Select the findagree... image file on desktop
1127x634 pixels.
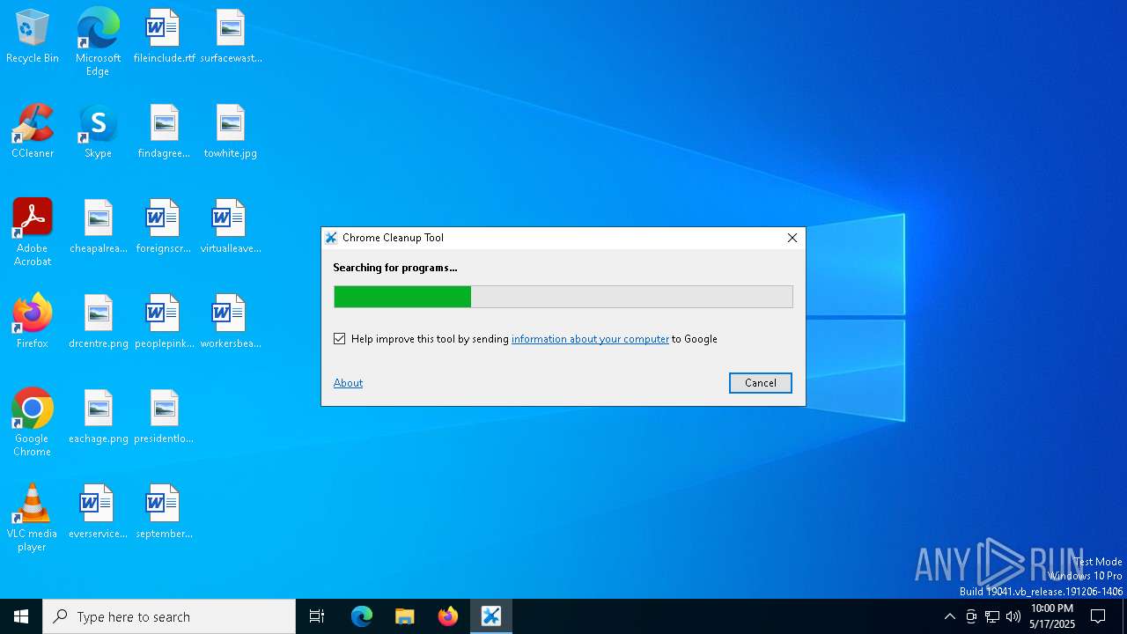(x=164, y=131)
